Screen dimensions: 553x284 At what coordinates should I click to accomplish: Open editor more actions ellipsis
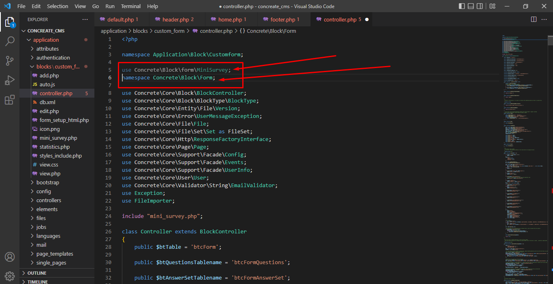pos(544,19)
